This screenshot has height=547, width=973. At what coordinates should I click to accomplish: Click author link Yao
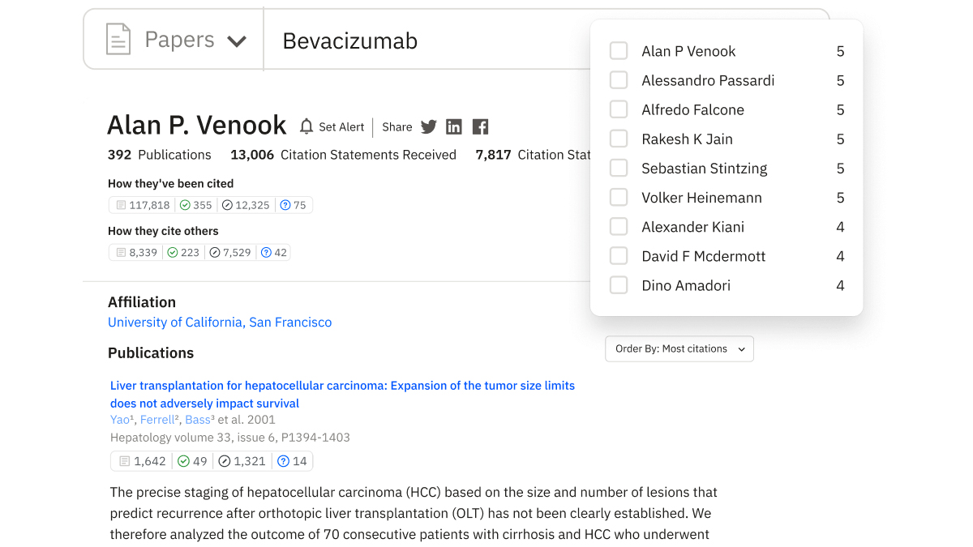[120, 420]
